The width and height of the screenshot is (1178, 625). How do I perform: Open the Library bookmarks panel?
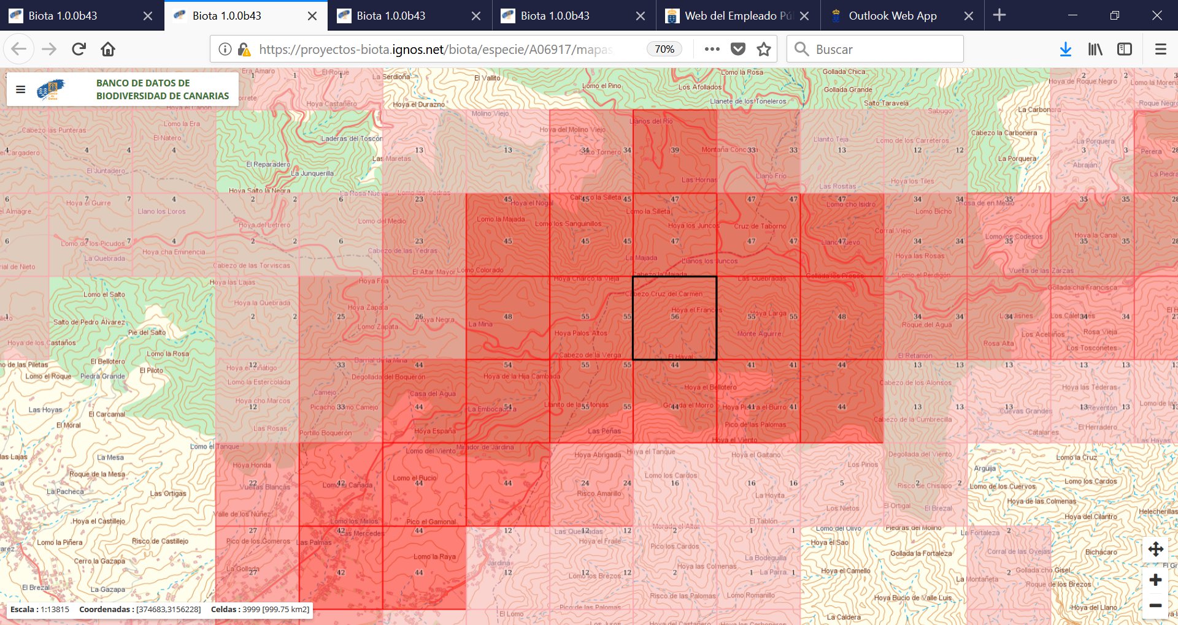point(1095,49)
